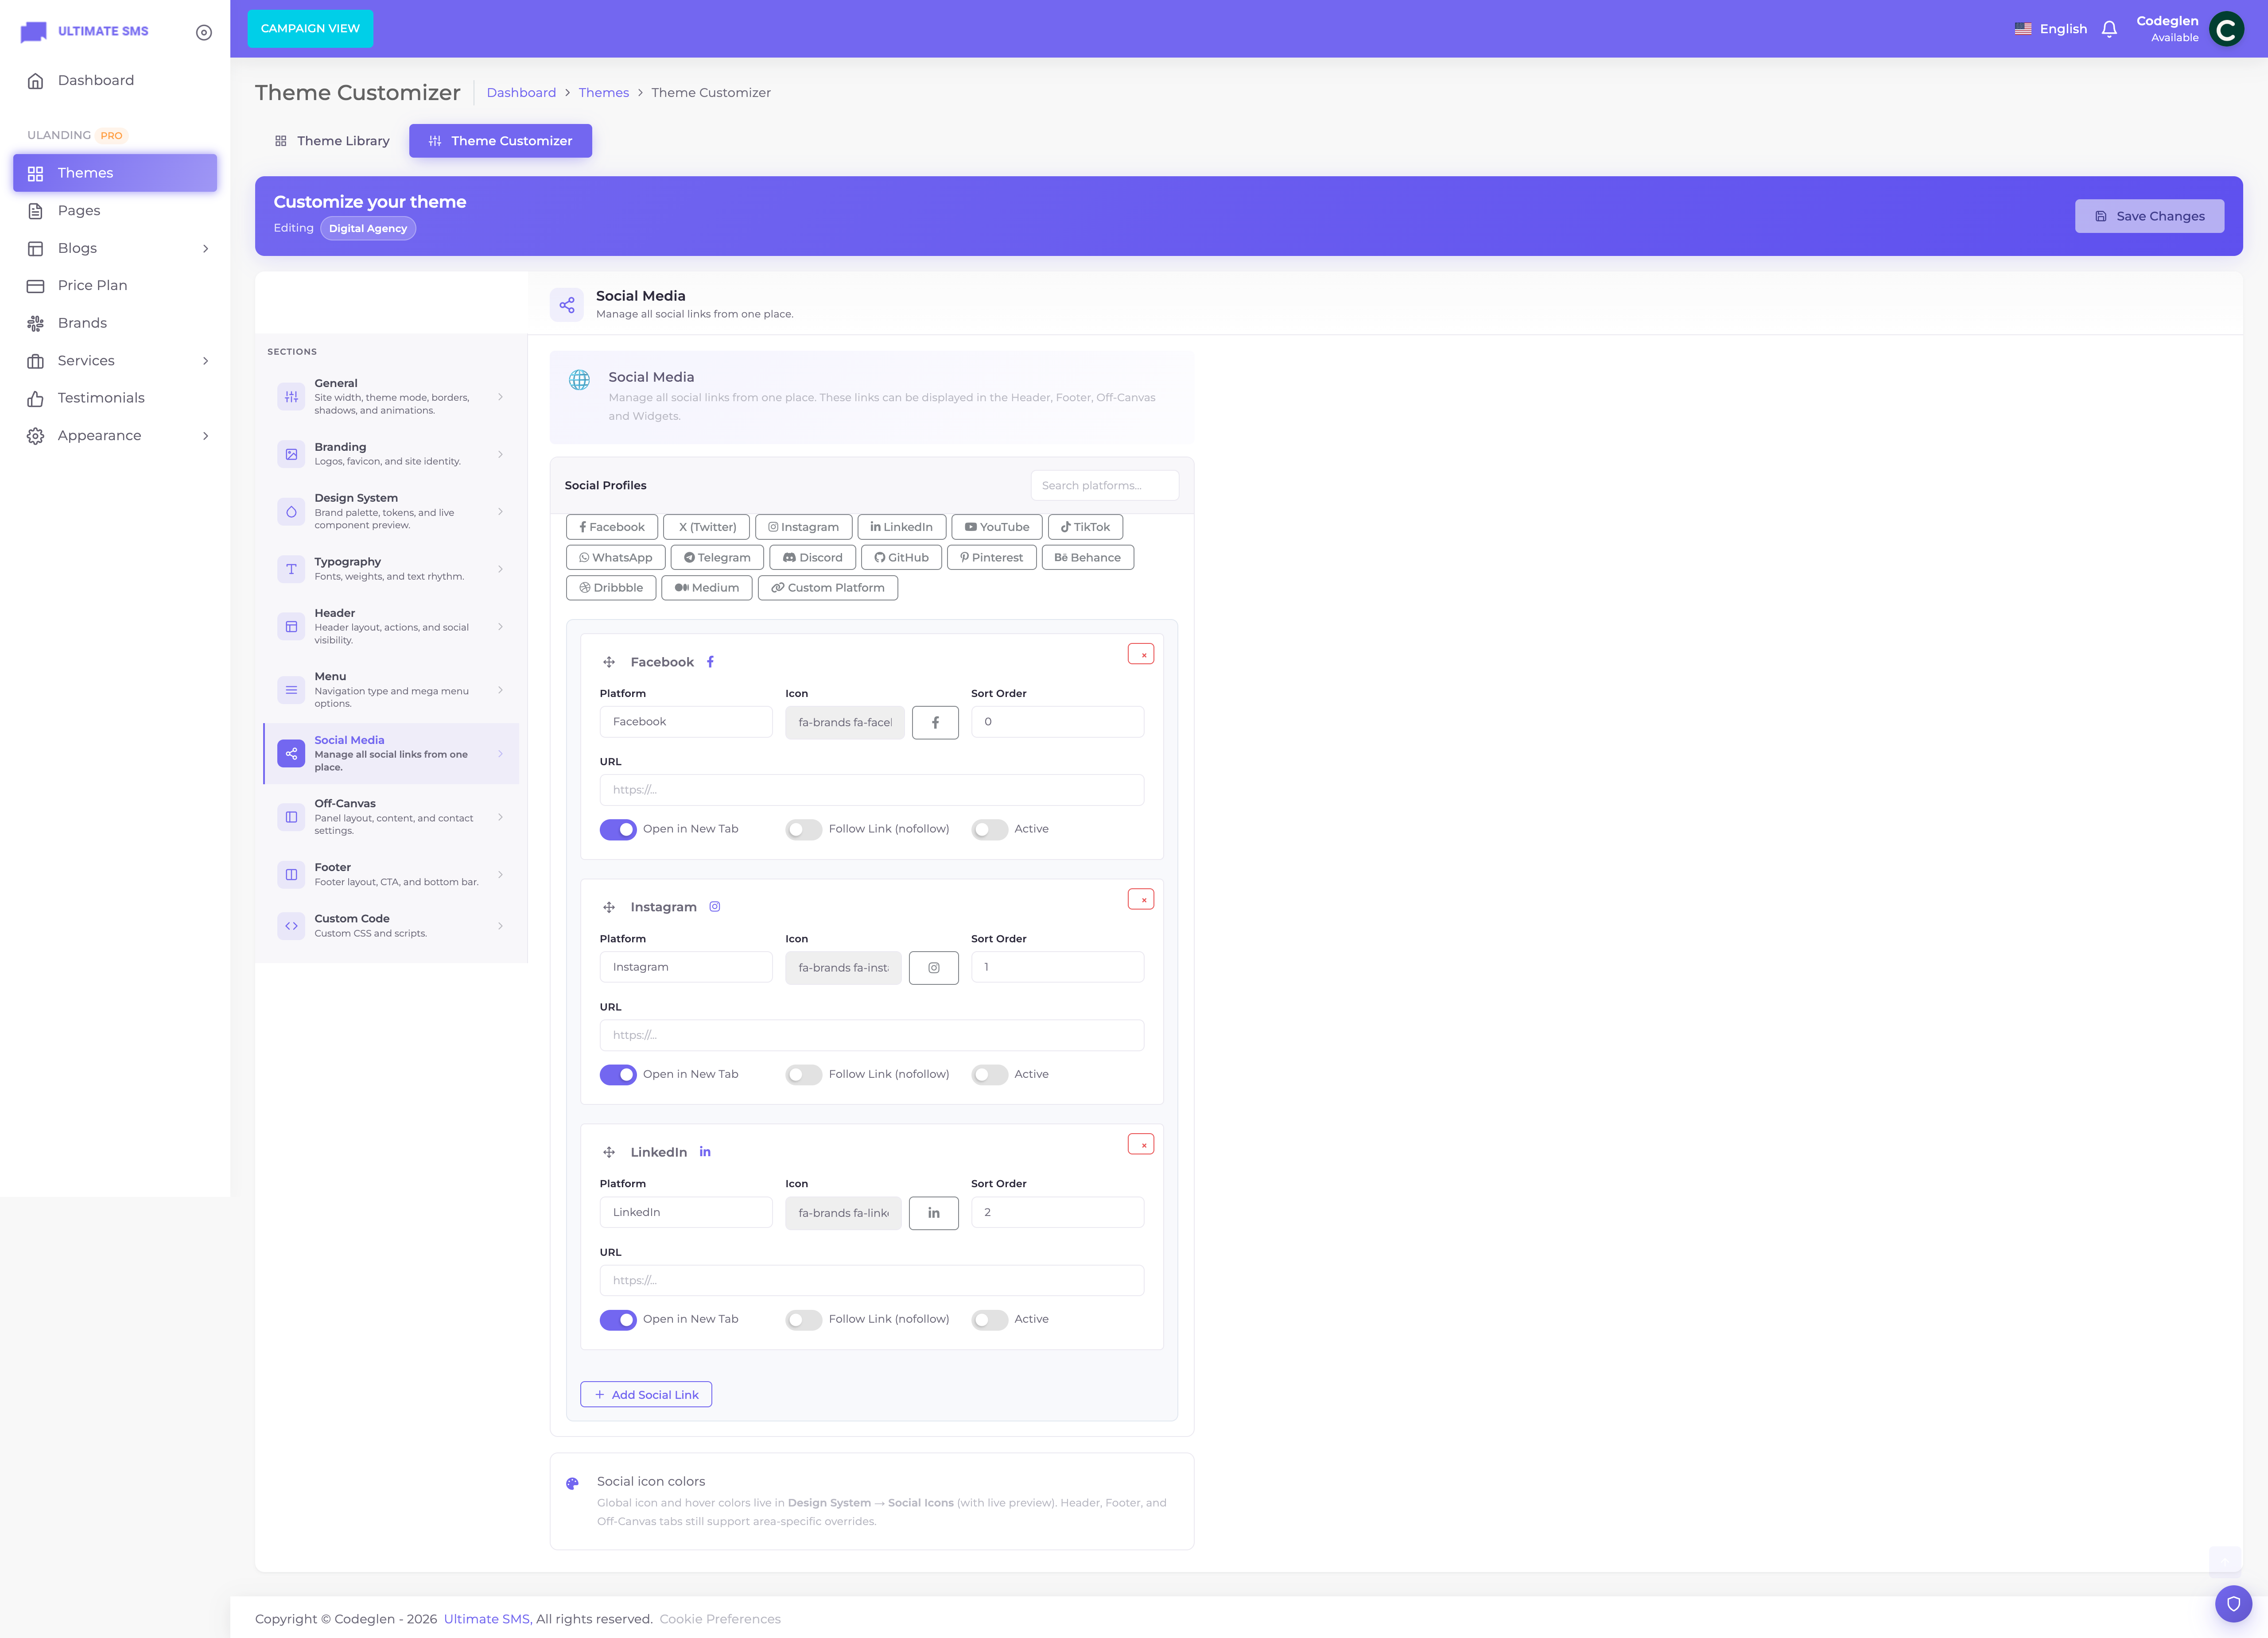
Task: Enable the Active switch for Instagram
Action: (x=990, y=1074)
